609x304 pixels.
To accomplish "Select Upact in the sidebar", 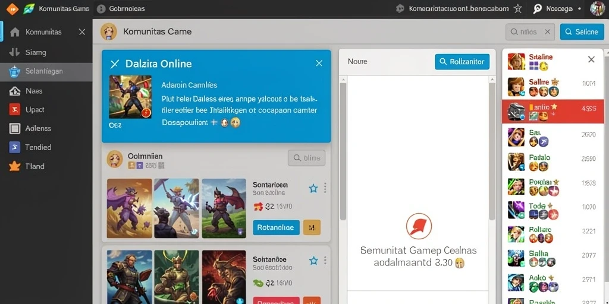I will pos(46,110).
